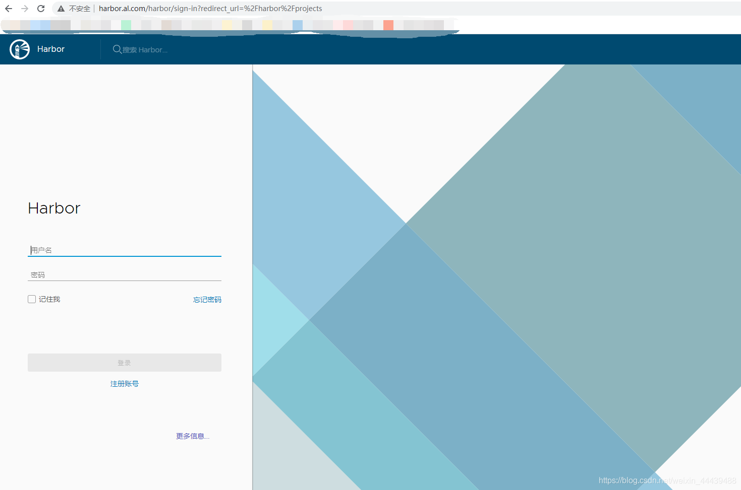This screenshot has height=490, width=741.
Task: Open the 更多信息 more info link
Action: point(193,436)
